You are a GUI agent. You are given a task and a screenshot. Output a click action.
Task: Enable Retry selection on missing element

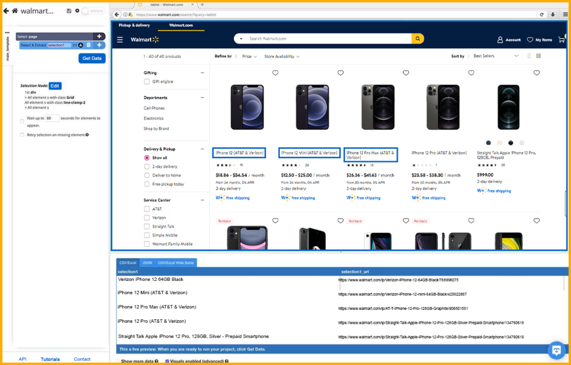tap(22, 135)
